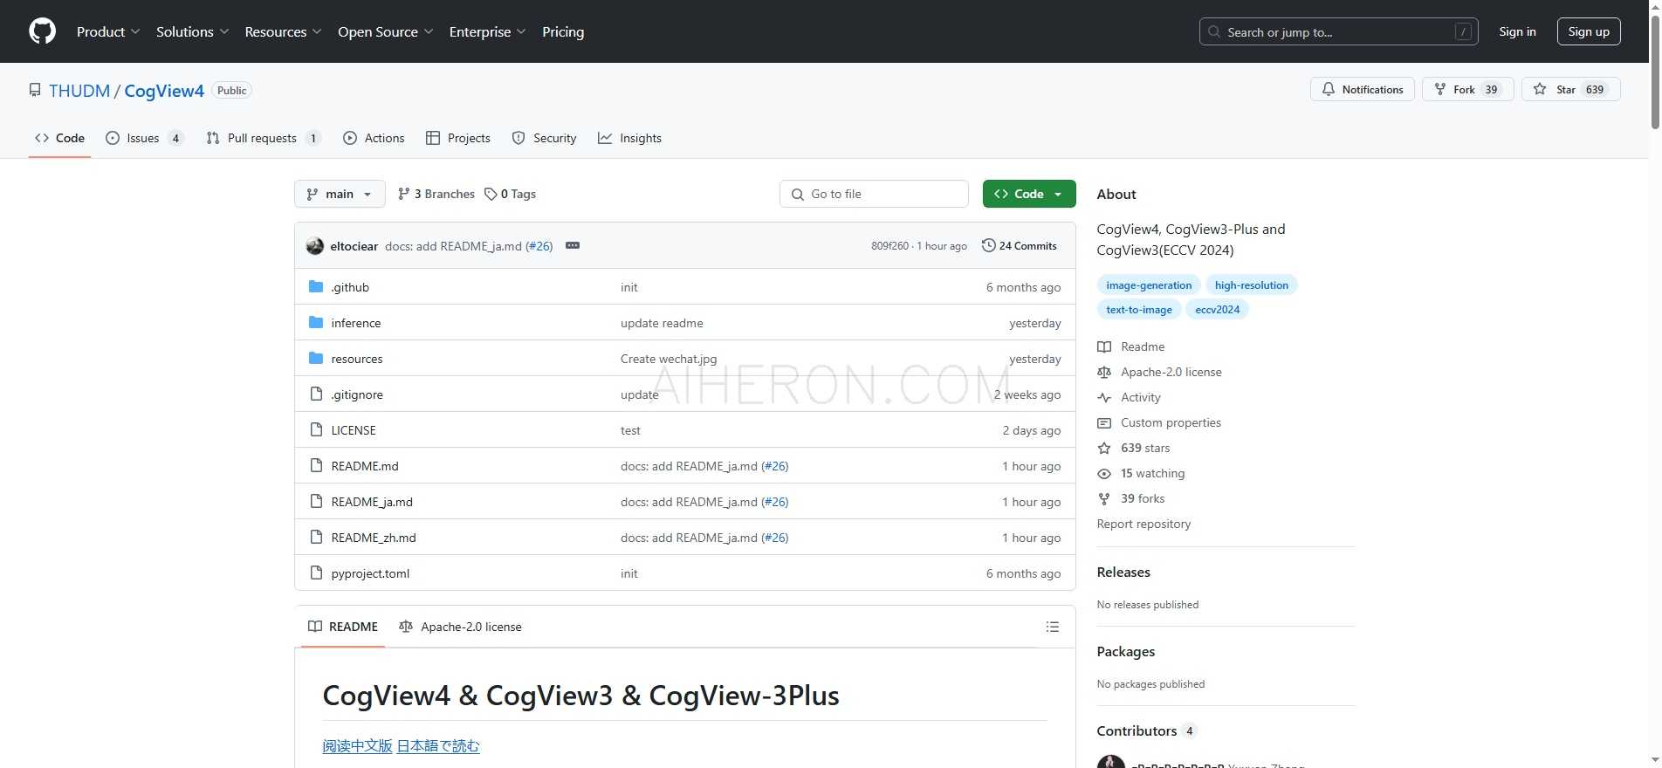Open the inference folder
1662x768 pixels.
click(355, 323)
